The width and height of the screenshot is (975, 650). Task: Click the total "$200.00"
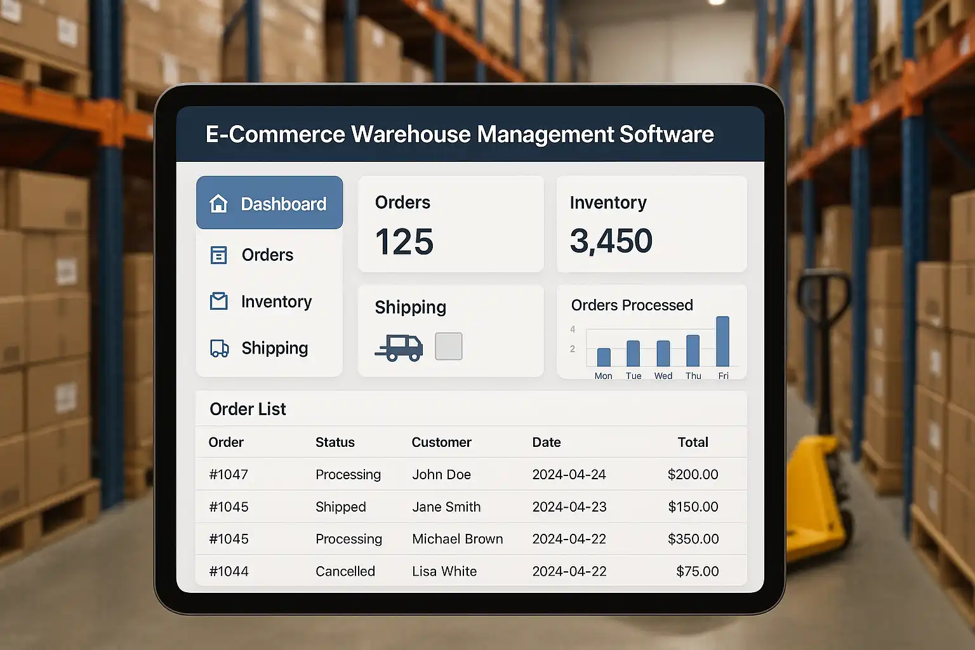click(x=693, y=475)
